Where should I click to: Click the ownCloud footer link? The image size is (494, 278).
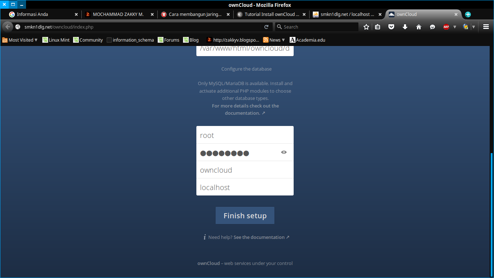(x=209, y=264)
